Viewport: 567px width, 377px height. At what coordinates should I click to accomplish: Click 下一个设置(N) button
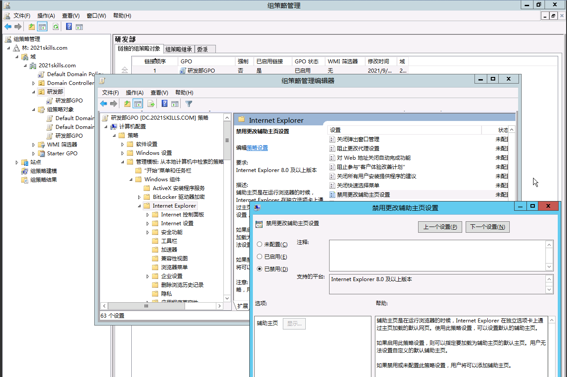point(487,227)
